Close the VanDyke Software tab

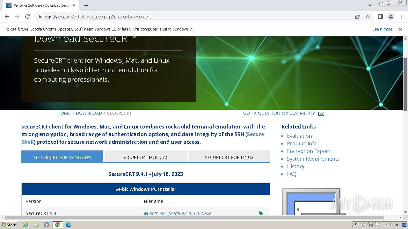coord(74,5)
